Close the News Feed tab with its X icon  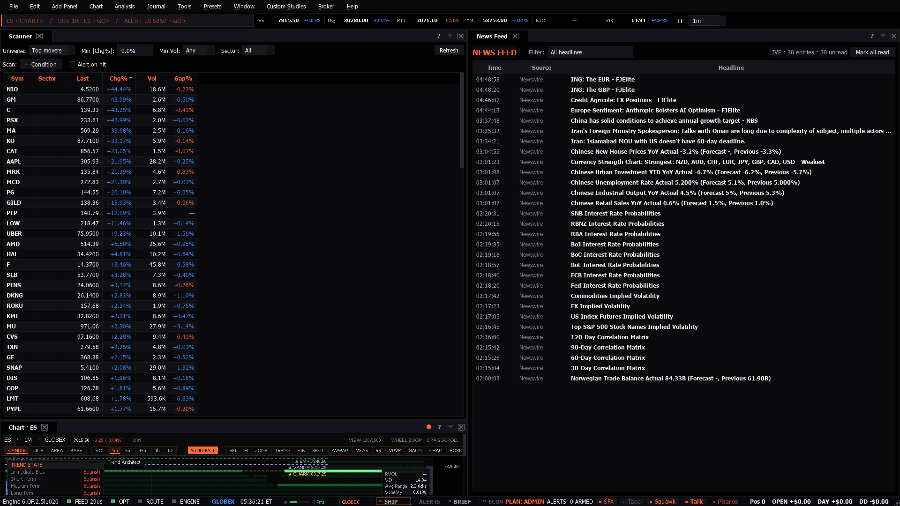(x=515, y=36)
